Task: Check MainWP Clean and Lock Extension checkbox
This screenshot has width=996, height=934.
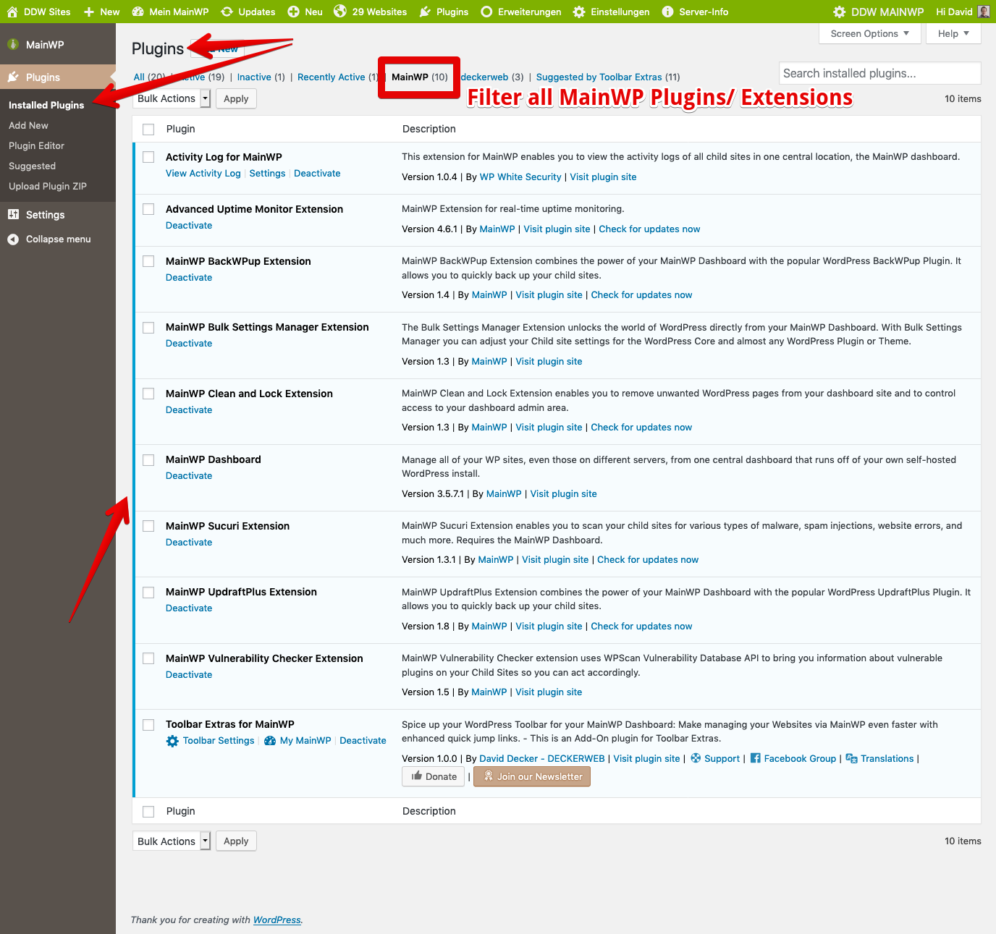Action: pos(148,394)
